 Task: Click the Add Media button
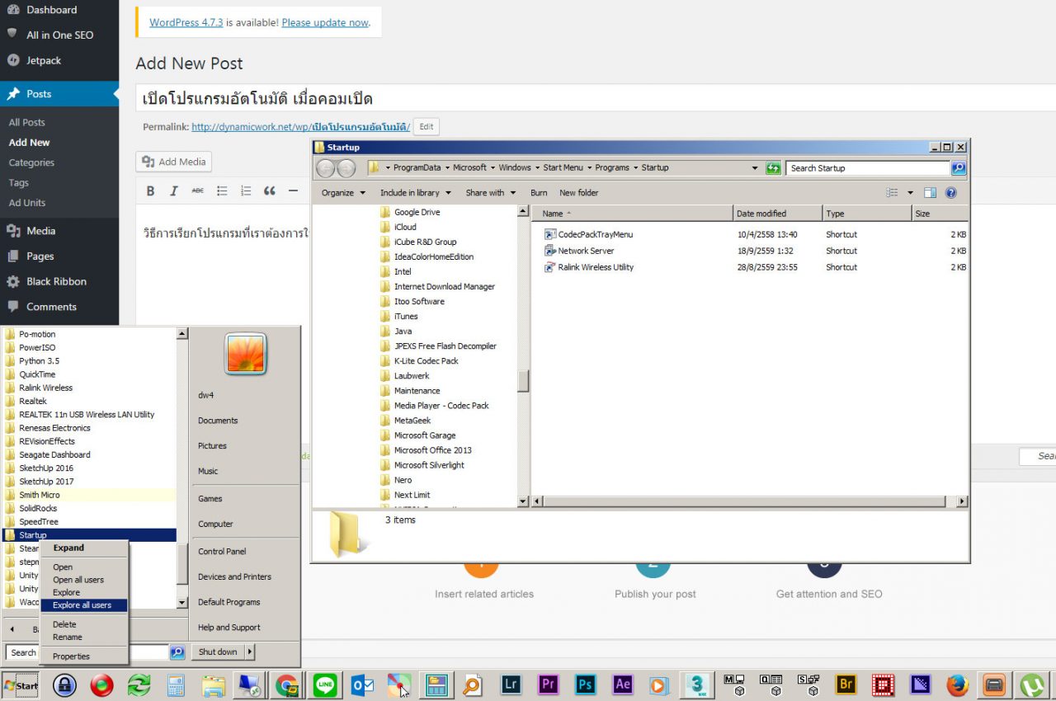(x=173, y=162)
